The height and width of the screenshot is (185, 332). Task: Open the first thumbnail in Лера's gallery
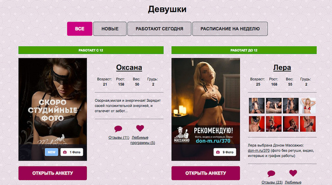coord(256,106)
